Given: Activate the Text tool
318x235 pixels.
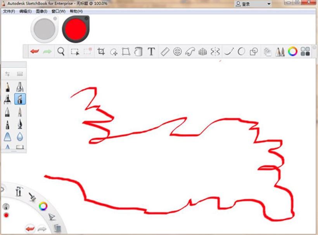Looking at the screenshot, I should coord(151,51).
